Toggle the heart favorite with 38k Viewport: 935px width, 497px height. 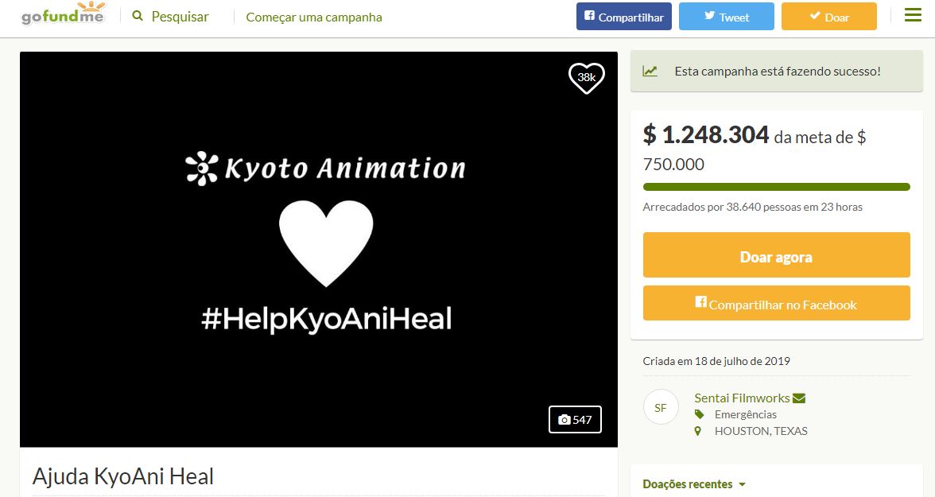(x=586, y=77)
